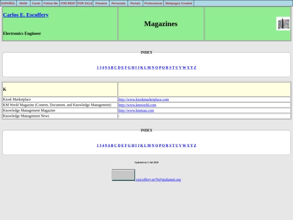
Task: Click the Updated on 1-Jul-2020 text
Action: coord(146,162)
